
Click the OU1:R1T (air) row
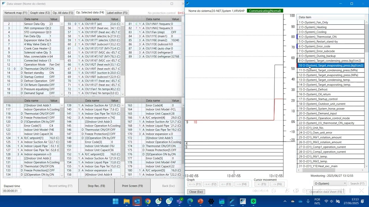[93, 24]
